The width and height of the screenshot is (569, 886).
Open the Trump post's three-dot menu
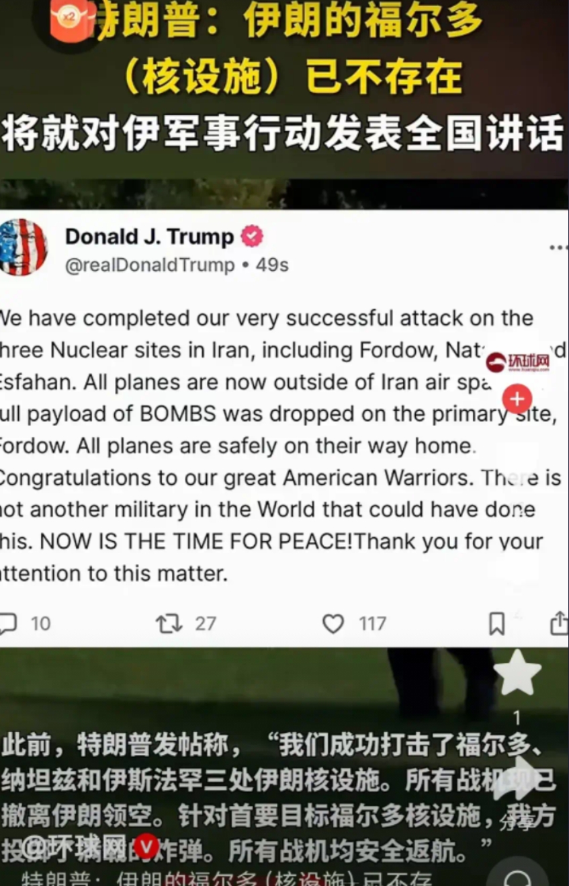(x=558, y=247)
